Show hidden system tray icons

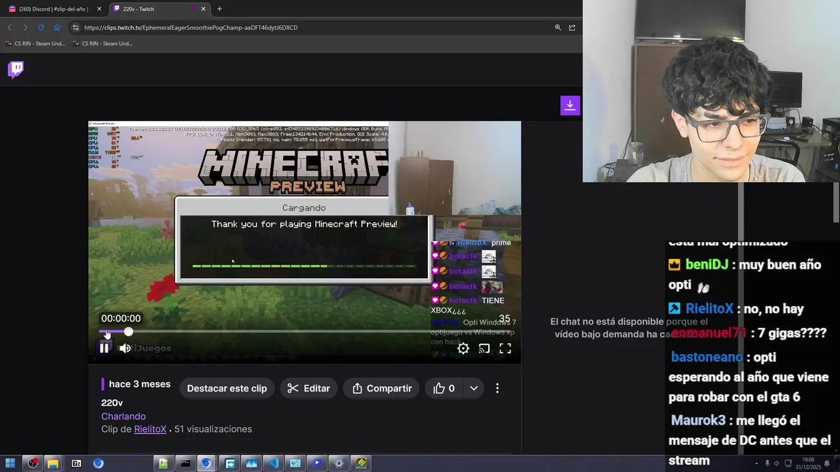click(756, 463)
